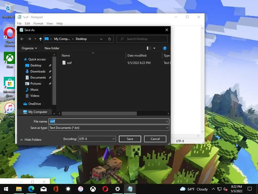Collapse folders with Hide Folders
This screenshot has width=258, height=194.
coord(31,140)
